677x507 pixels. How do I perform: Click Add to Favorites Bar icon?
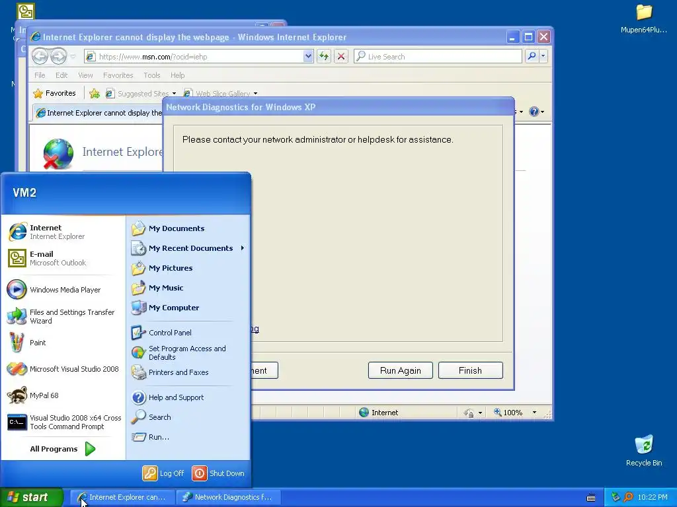click(94, 93)
